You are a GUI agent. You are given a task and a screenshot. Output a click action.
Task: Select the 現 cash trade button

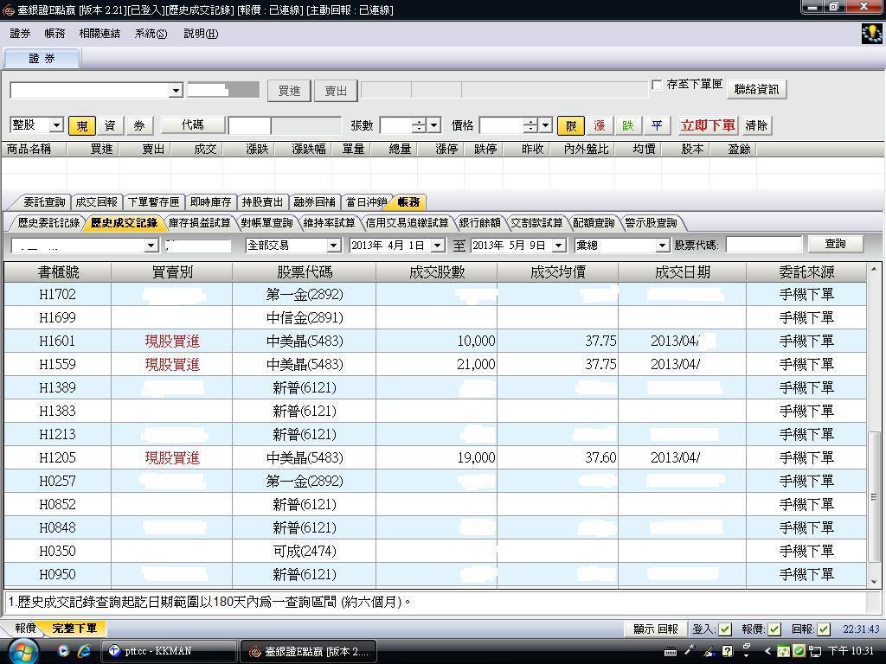click(x=81, y=125)
